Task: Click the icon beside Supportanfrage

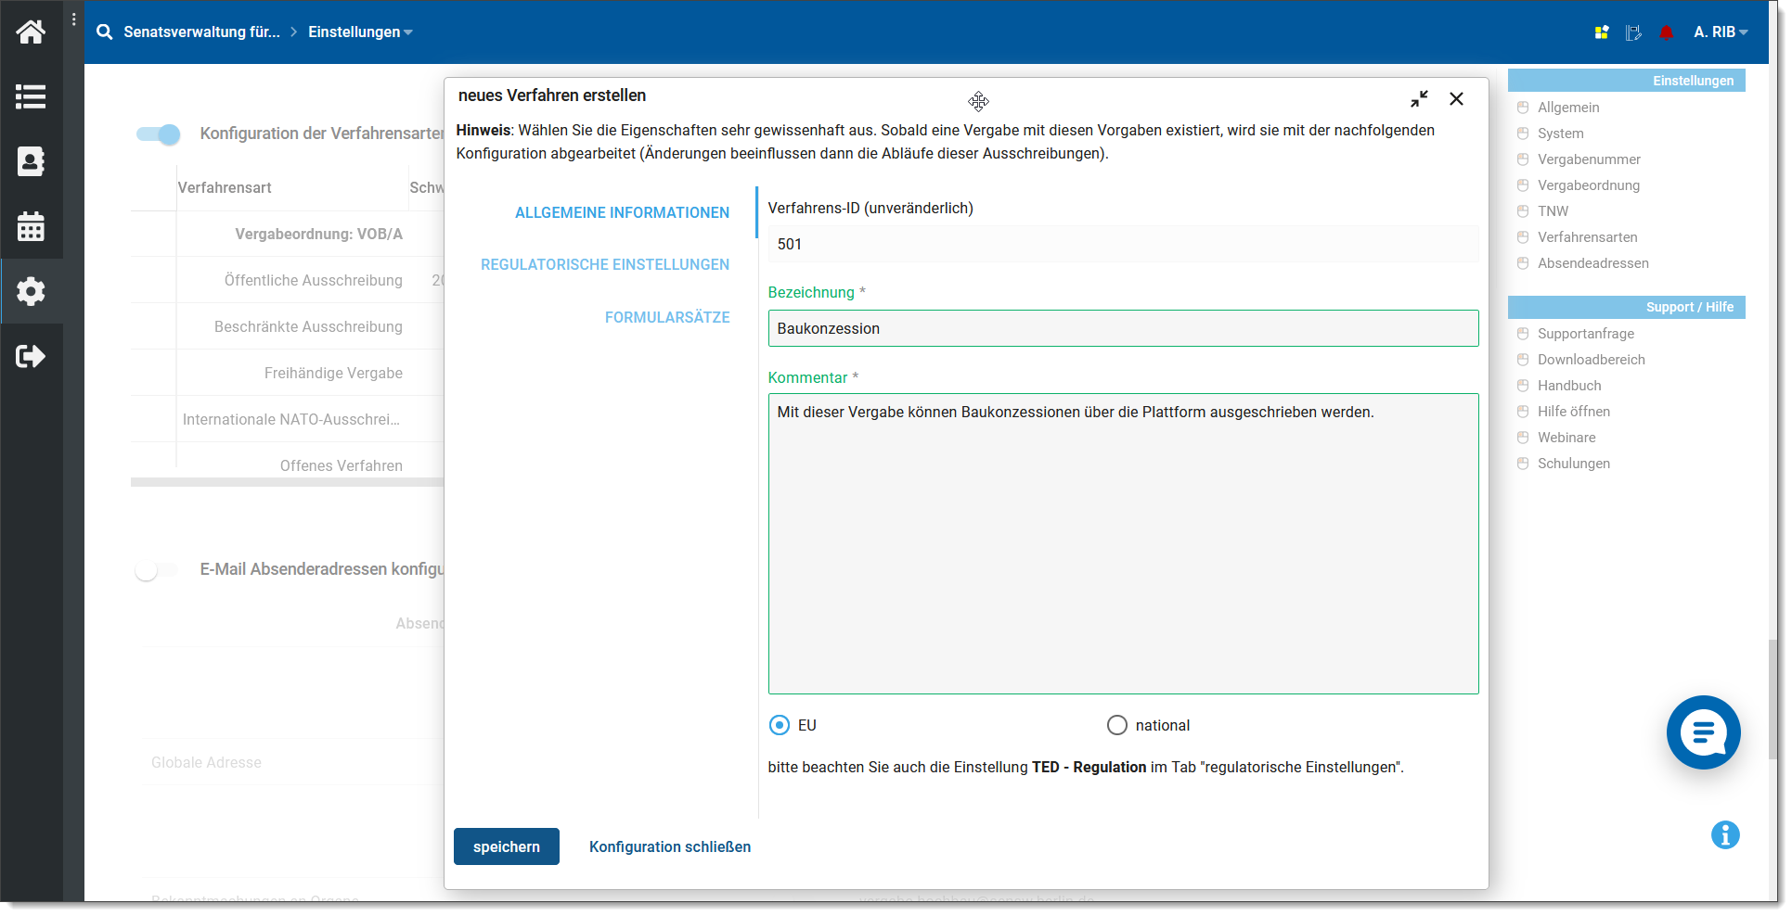Action: tap(1523, 334)
